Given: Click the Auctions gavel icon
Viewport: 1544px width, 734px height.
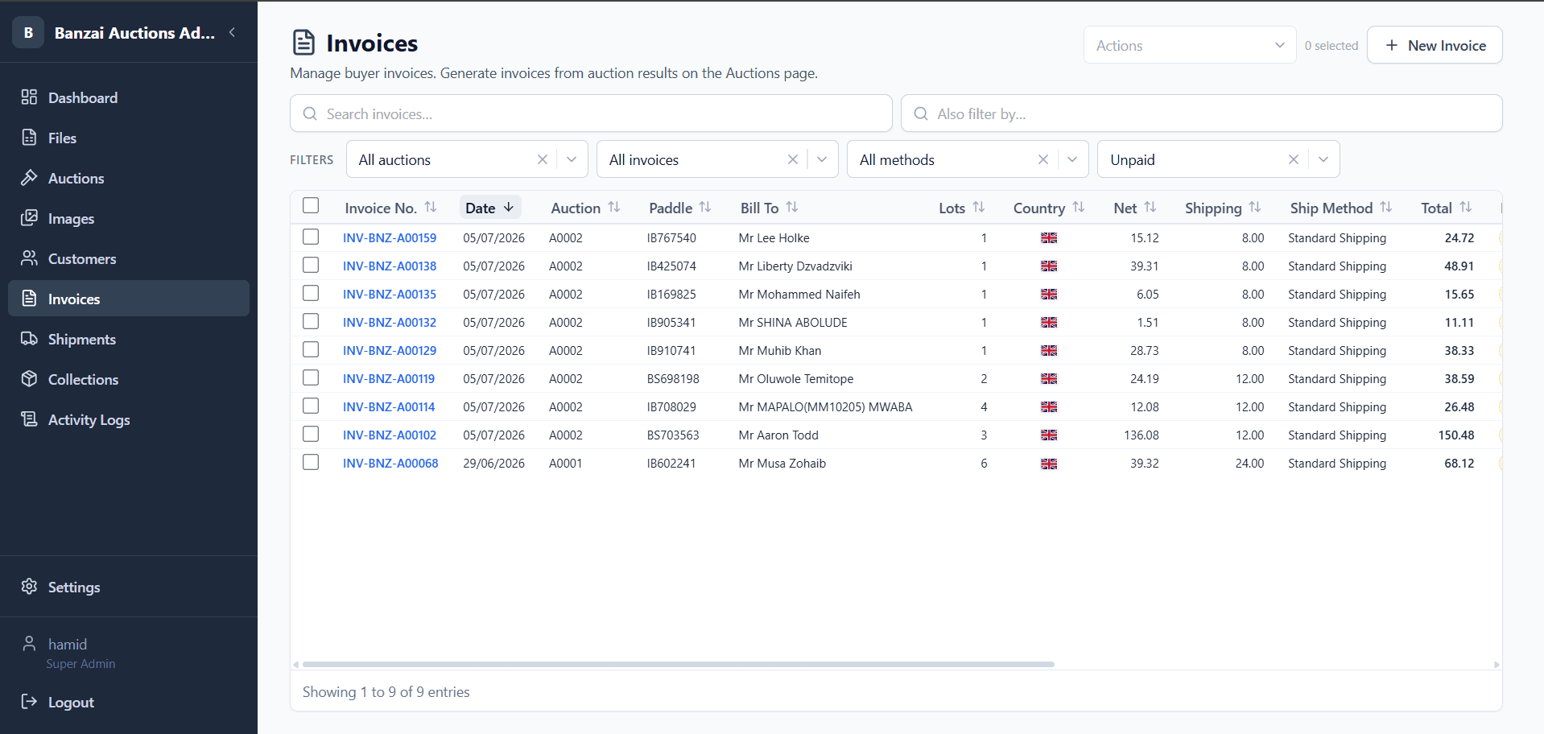Looking at the screenshot, I should [x=29, y=178].
